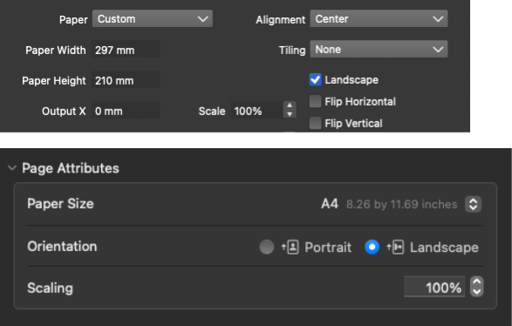Select the Portrait orientation radio button
This screenshot has height=326, width=512.
click(x=267, y=247)
